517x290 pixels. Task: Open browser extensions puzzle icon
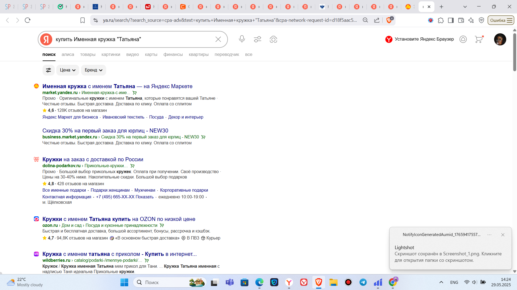[x=441, y=20]
